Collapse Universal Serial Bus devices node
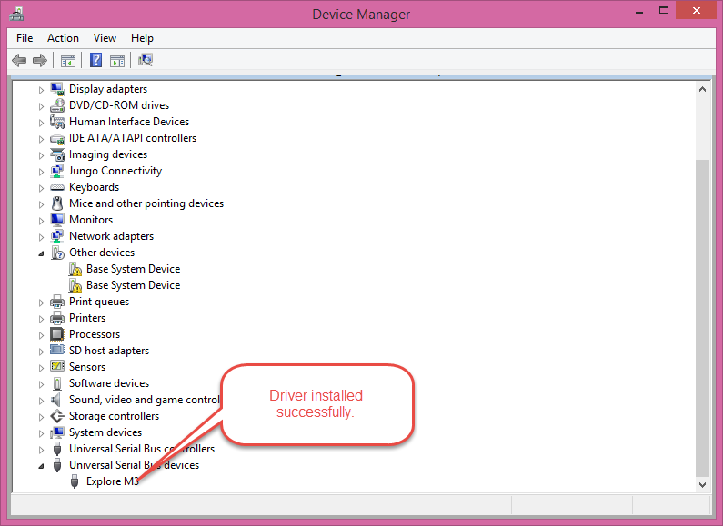Image resolution: width=723 pixels, height=526 pixels. coord(41,466)
